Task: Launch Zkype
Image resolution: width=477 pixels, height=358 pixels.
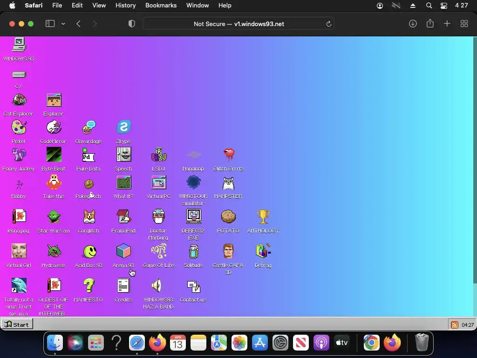Action: coord(124,128)
